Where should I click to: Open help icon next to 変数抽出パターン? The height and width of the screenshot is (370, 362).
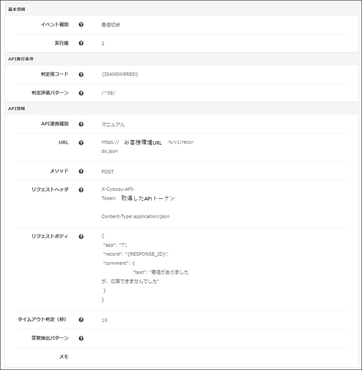pyautogui.click(x=81, y=338)
